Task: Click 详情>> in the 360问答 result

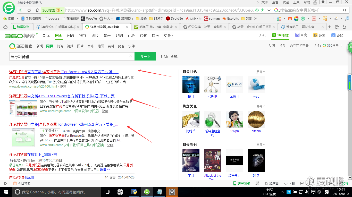Action: [105, 170]
